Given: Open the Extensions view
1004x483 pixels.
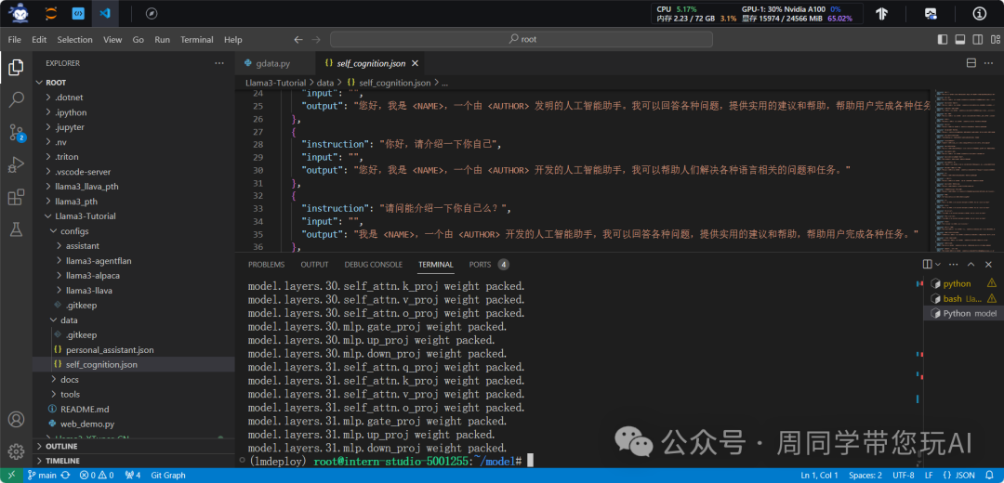Looking at the screenshot, I should 16,198.
